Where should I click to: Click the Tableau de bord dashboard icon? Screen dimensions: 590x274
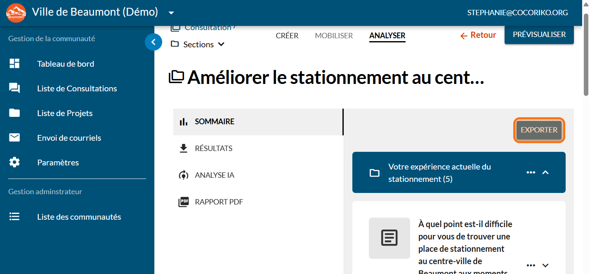pyautogui.click(x=14, y=63)
